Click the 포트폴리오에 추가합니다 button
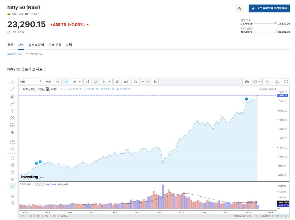Screen dimensions: 295x220 coord(269,8)
